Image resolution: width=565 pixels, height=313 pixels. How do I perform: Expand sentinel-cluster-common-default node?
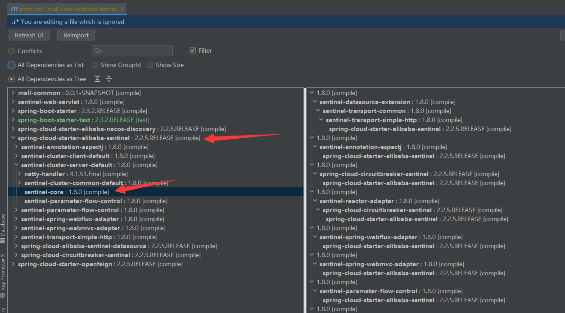(x=19, y=183)
